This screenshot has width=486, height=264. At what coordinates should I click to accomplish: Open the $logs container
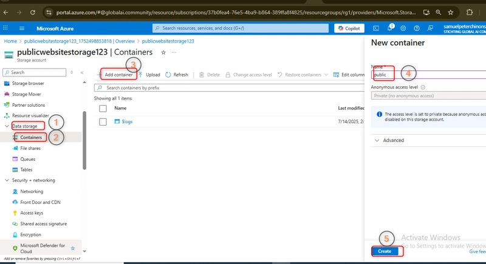coord(127,121)
